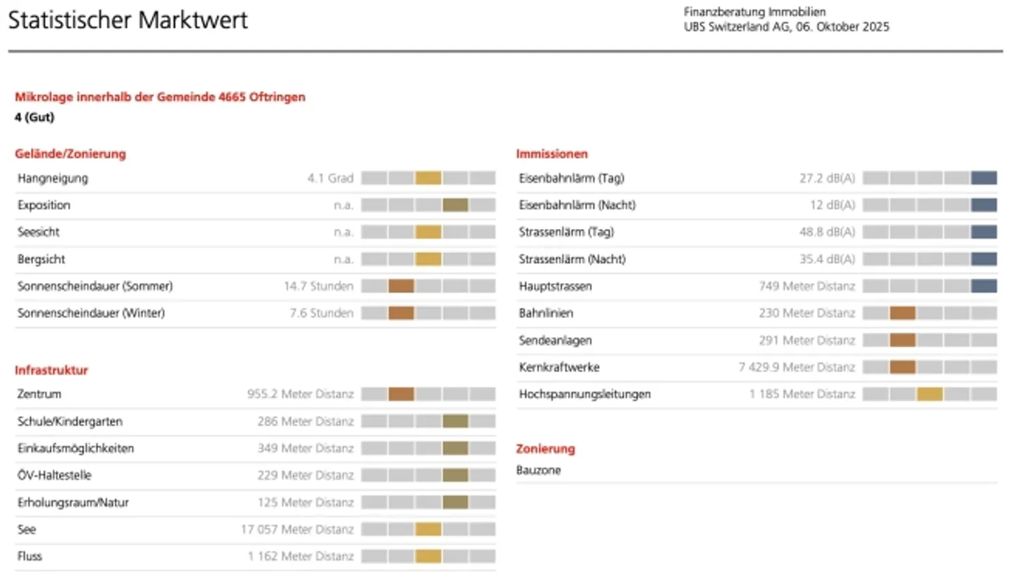Click the Sonnenscheindauer (Winter) label
Screen dimensions: 1009x585
91,313
